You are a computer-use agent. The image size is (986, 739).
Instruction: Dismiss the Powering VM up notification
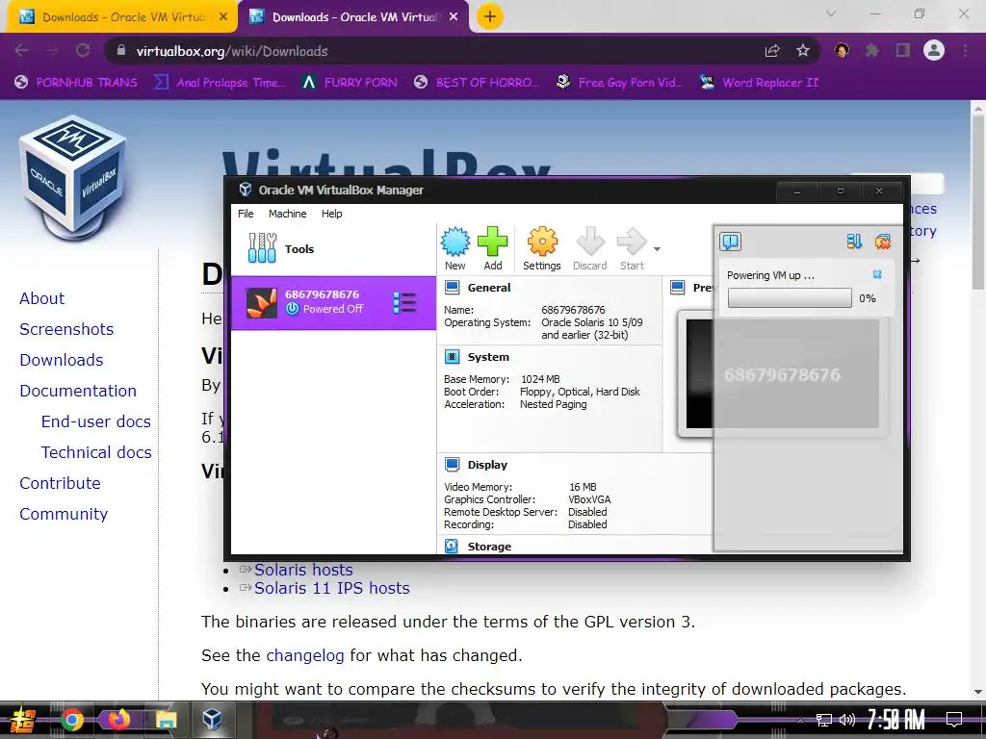tap(877, 274)
